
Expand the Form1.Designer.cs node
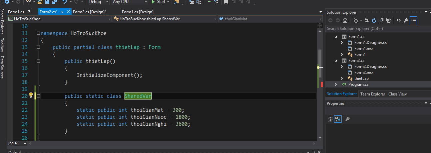pyautogui.click(x=342, y=43)
